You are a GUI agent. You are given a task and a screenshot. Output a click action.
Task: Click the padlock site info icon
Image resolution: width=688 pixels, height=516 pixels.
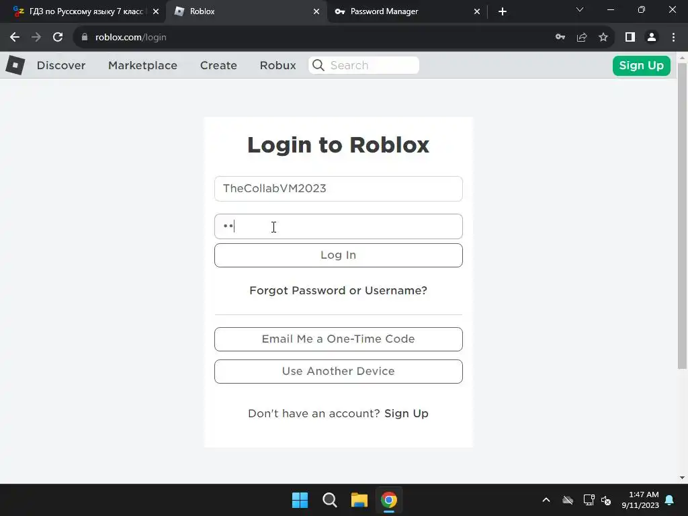click(x=85, y=38)
